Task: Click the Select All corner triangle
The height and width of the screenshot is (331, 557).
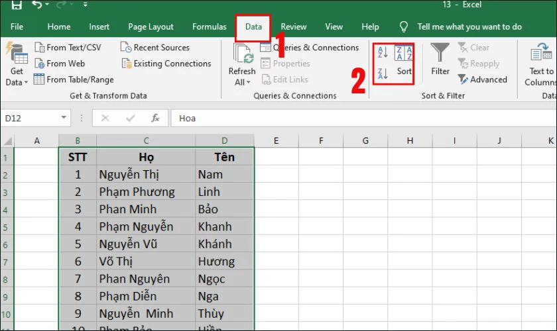Action: (x=7, y=141)
